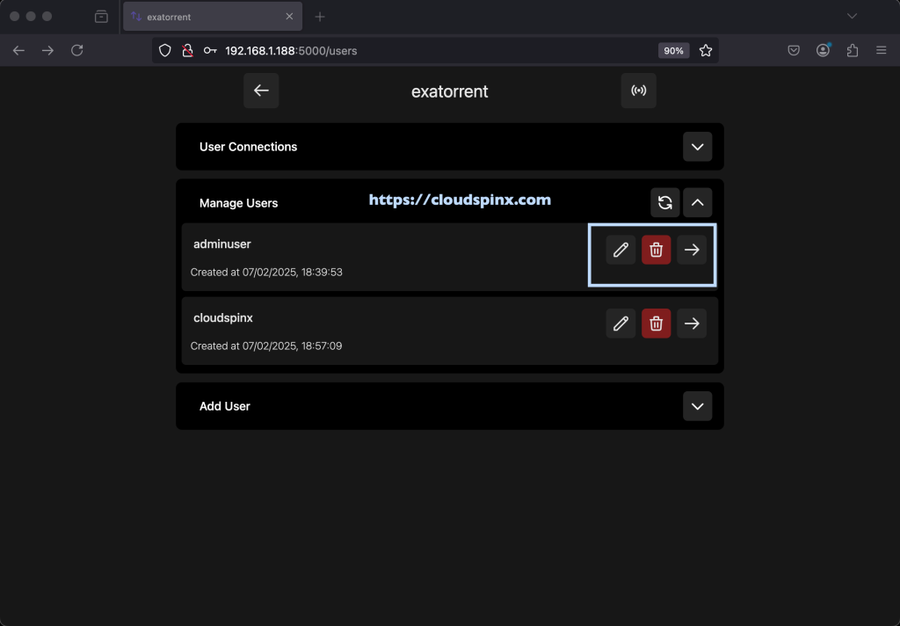
Task: Delete the cloudspinx user
Action: tap(656, 324)
